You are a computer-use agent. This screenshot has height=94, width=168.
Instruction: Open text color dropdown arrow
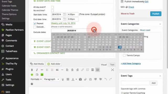[76, 79]
